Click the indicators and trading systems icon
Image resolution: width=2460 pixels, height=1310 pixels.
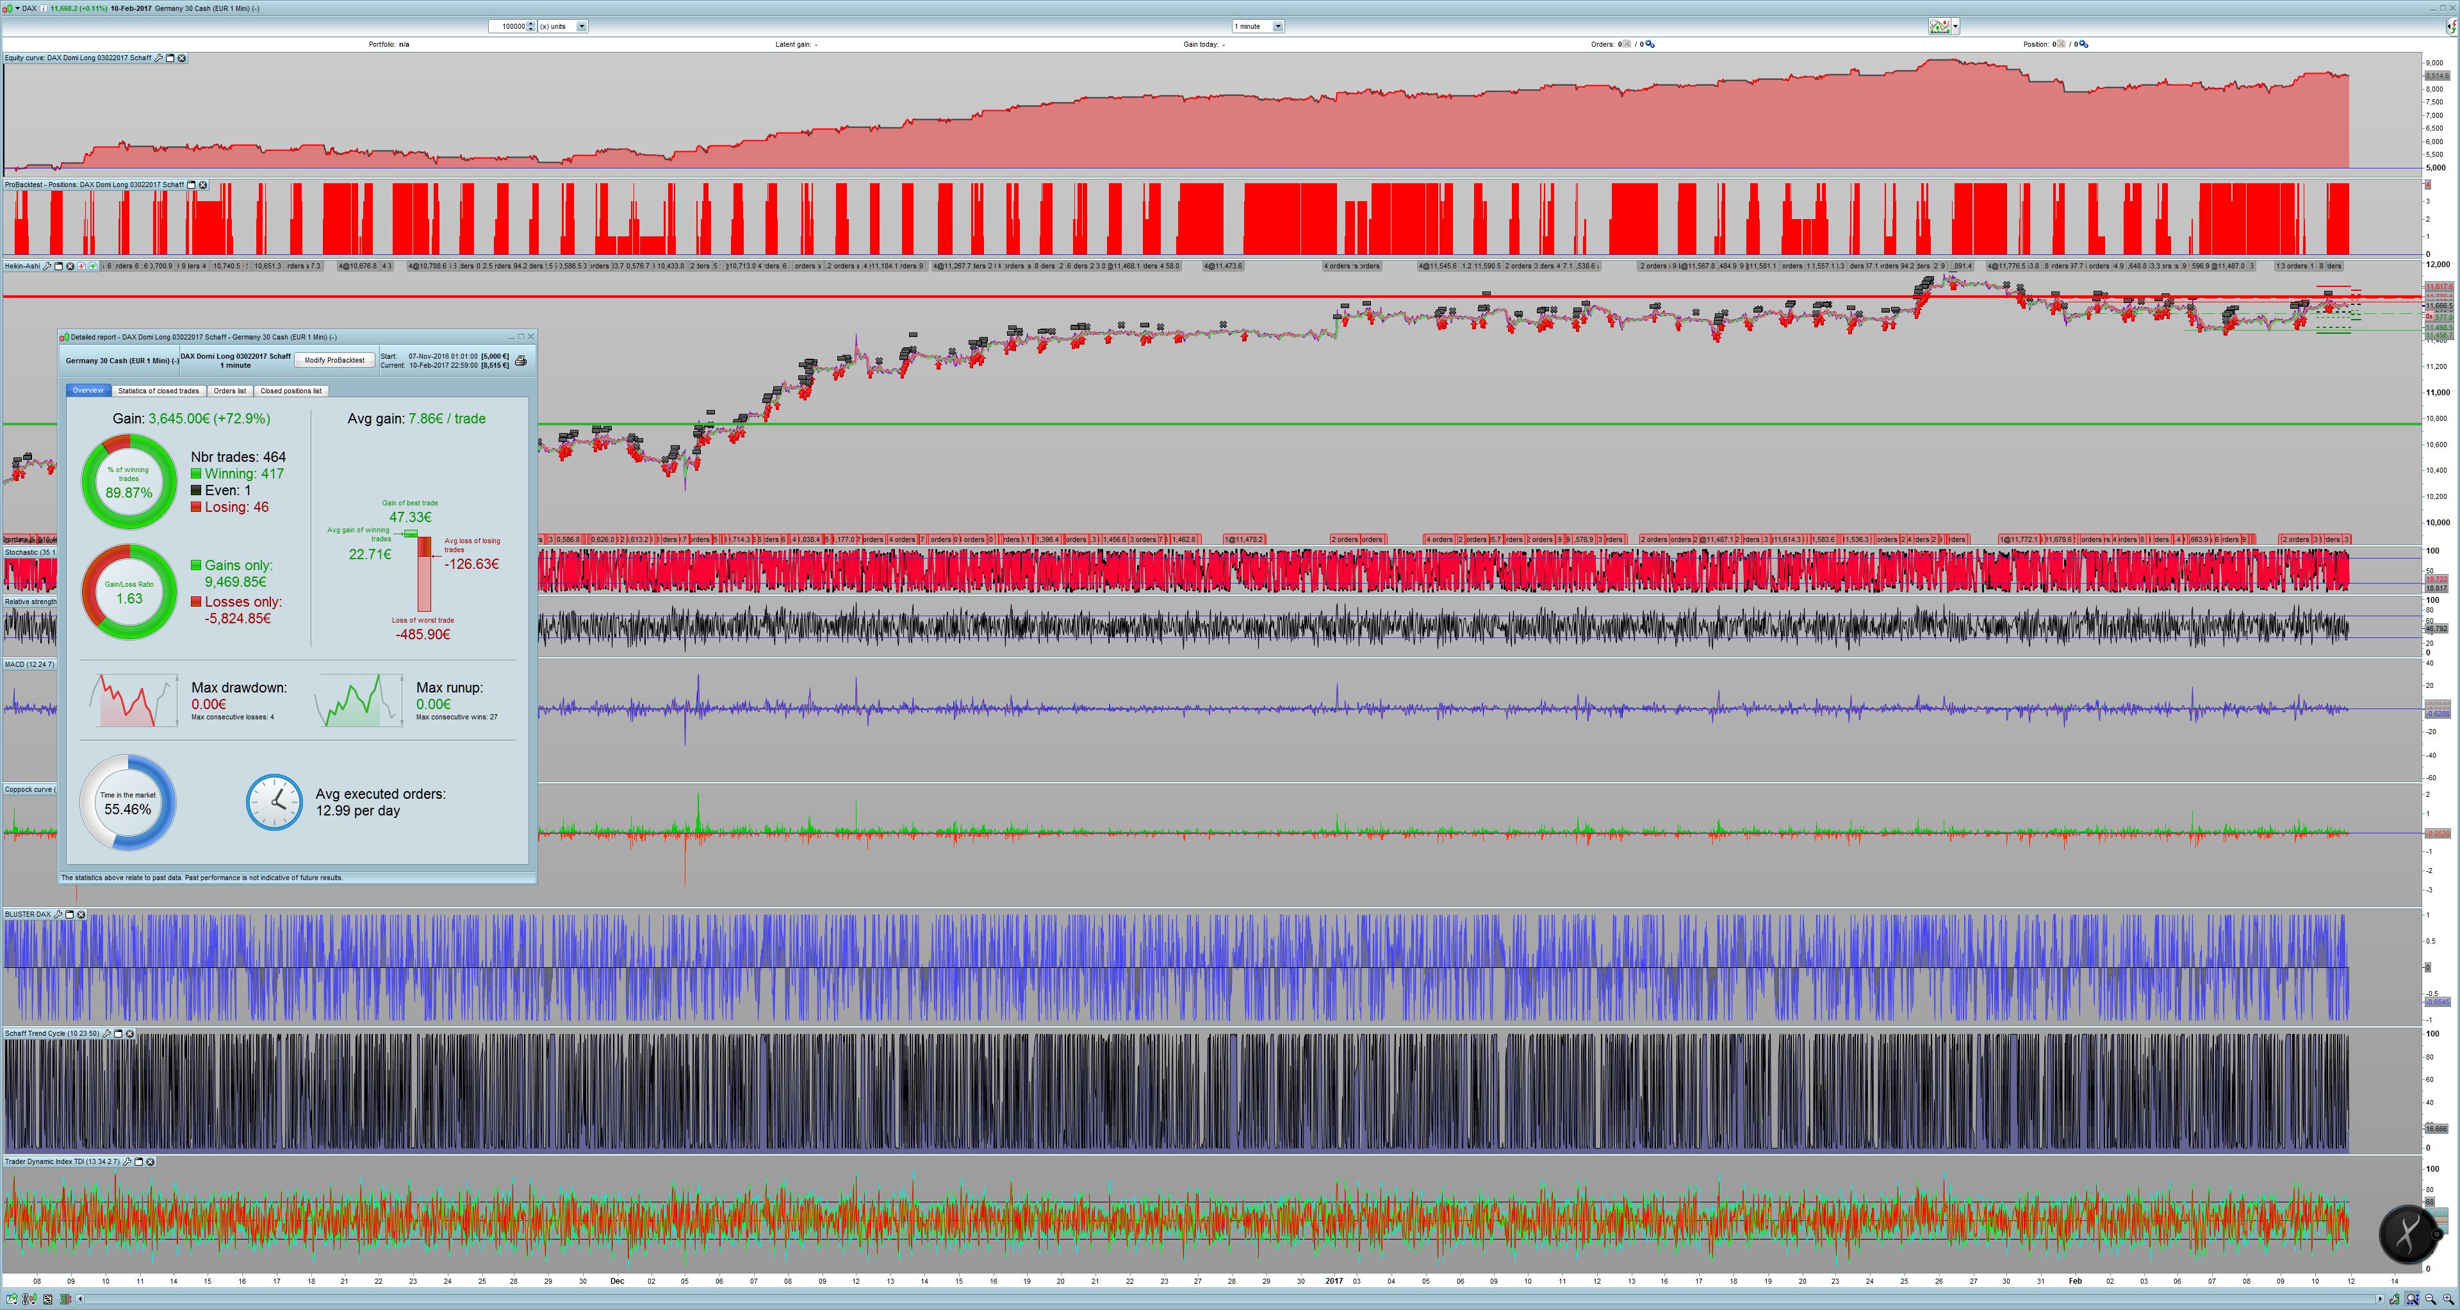pyautogui.click(x=1940, y=26)
